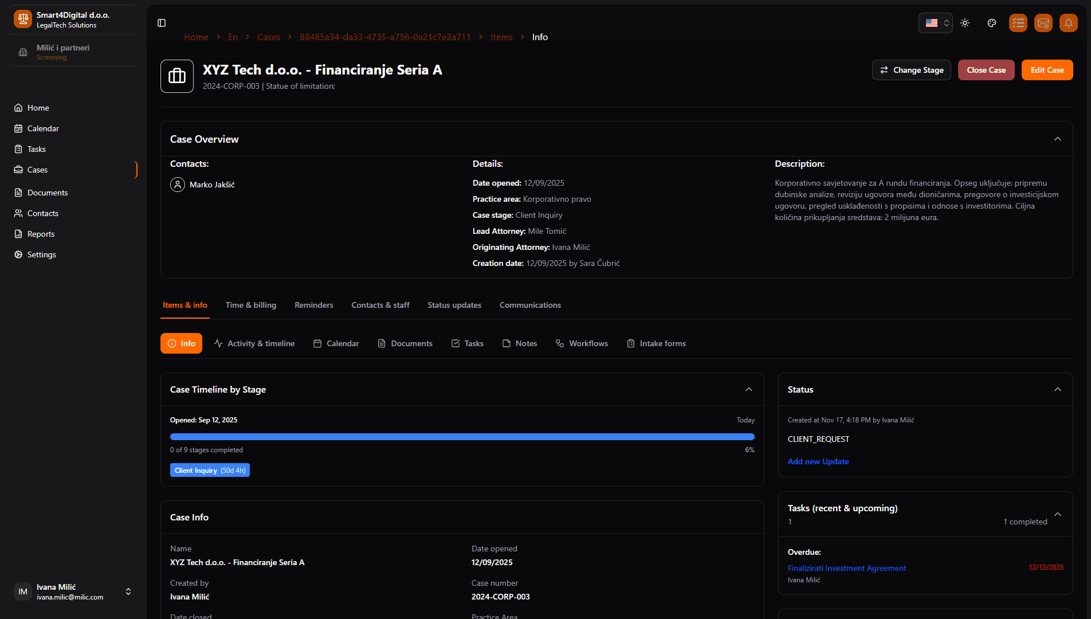Open the Communications tab
The width and height of the screenshot is (1091, 619).
coord(529,305)
